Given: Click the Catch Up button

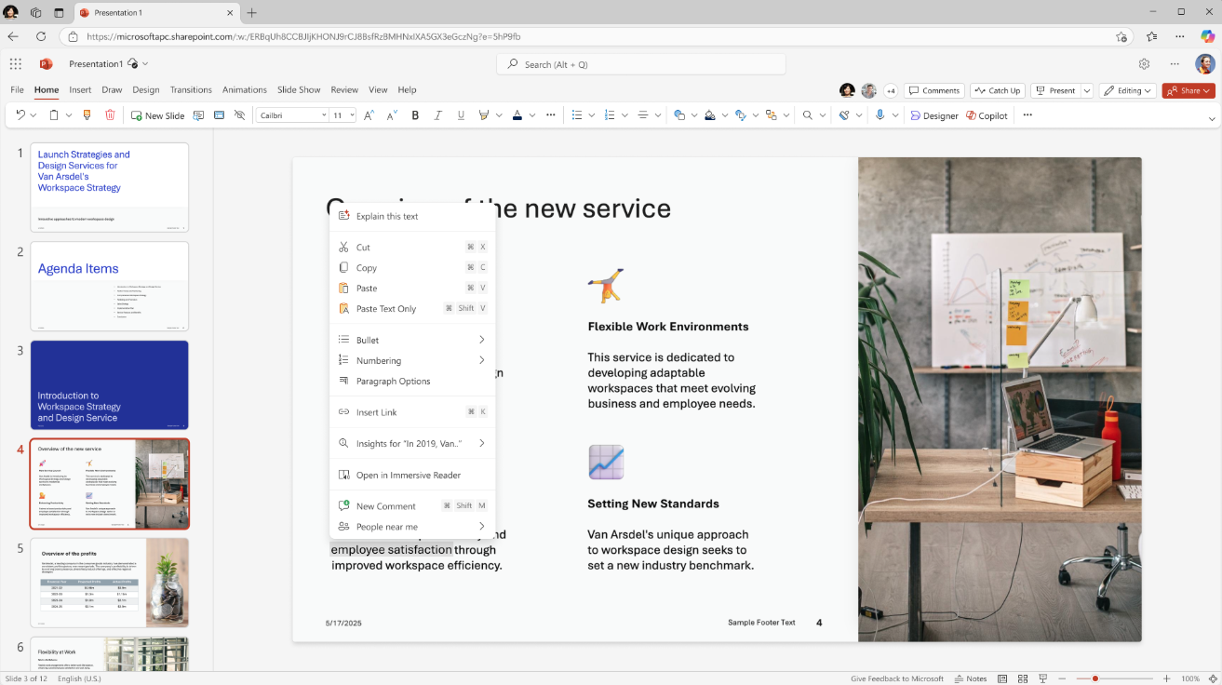Looking at the screenshot, I should [x=998, y=90].
